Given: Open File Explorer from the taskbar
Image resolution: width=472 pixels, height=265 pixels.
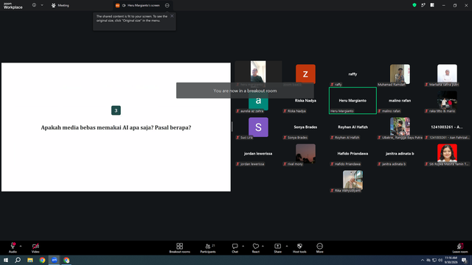Looking at the screenshot, I should (x=30, y=260).
